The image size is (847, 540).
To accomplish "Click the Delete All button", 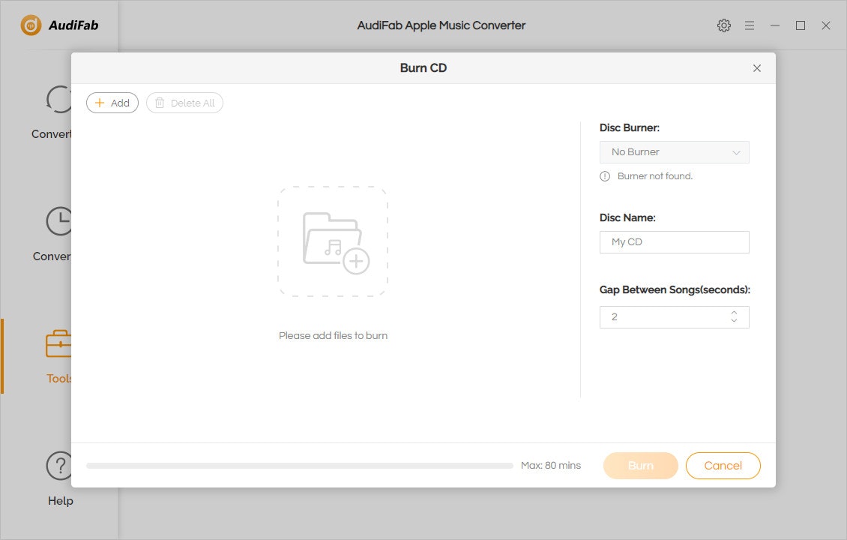I will [x=184, y=103].
